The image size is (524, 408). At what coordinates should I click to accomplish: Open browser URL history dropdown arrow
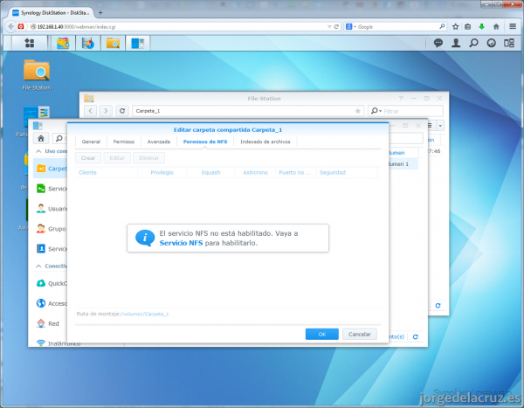click(329, 26)
